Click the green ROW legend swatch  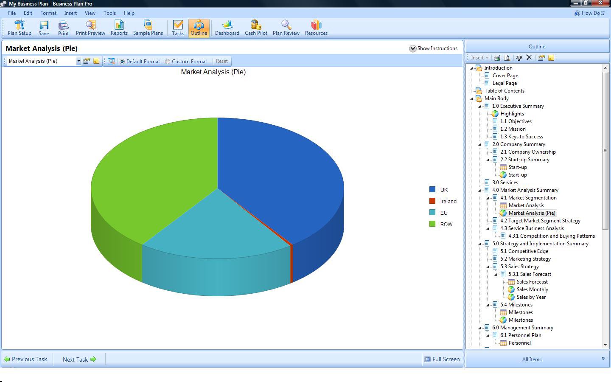tap(432, 224)
